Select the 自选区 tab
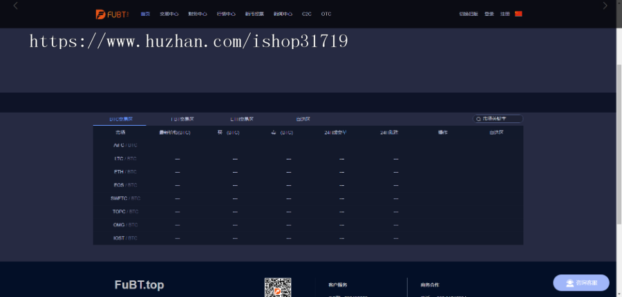The width and height of the screenshot is (622, 297). click(303, 119)
